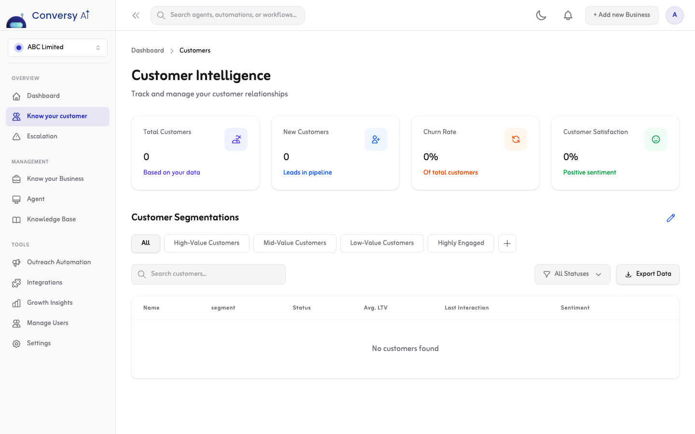The width and height of the screenshot is (695, 434).
Task: Select the Highly Engaged tab
Action: [461, 244]
